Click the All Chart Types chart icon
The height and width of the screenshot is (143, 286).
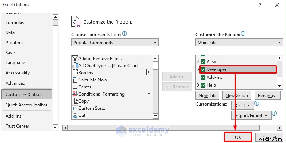(x=75, y=66)
